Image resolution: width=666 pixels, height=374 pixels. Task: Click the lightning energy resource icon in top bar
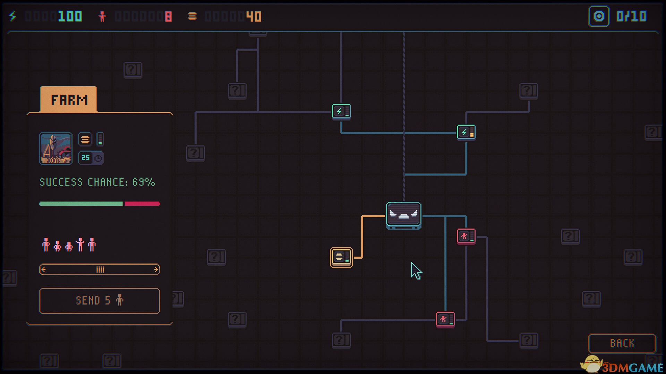click(x=13, y=16)
